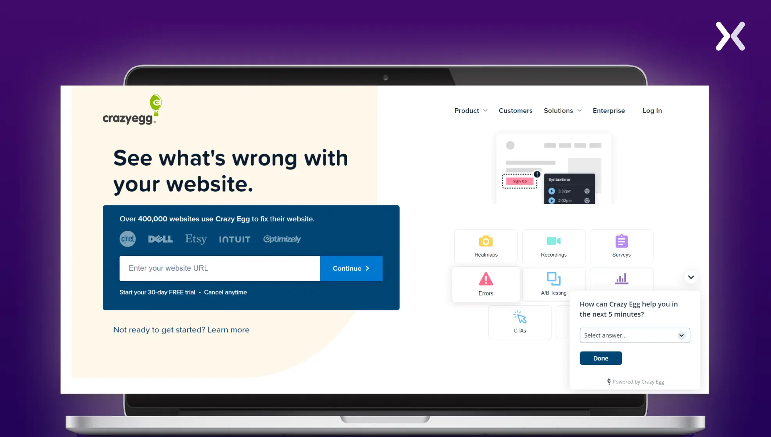Open the Enterprise menu item
Screen dimensions: 771x437
609,110
